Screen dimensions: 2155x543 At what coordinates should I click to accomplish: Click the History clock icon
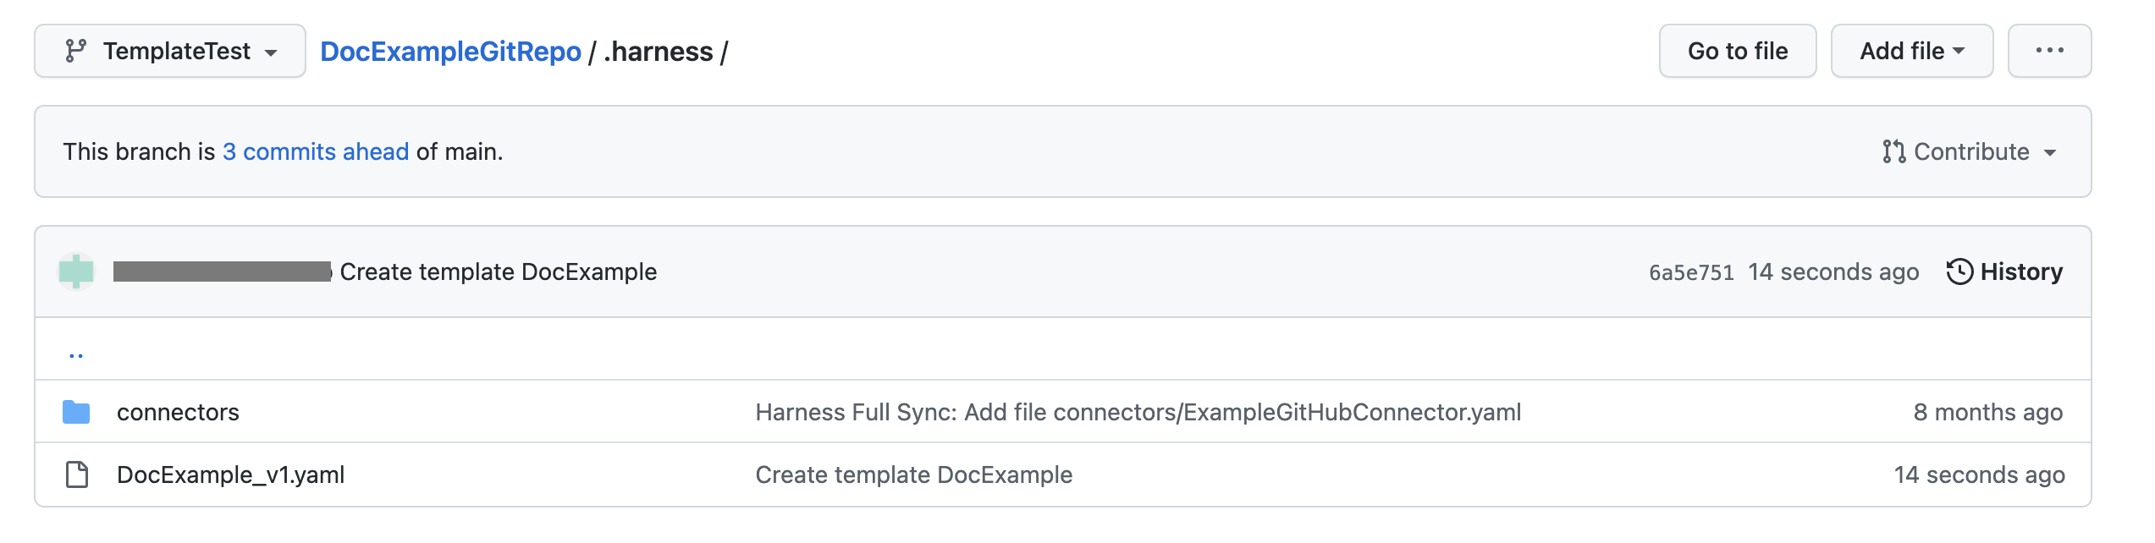(x=1959, y=272)
